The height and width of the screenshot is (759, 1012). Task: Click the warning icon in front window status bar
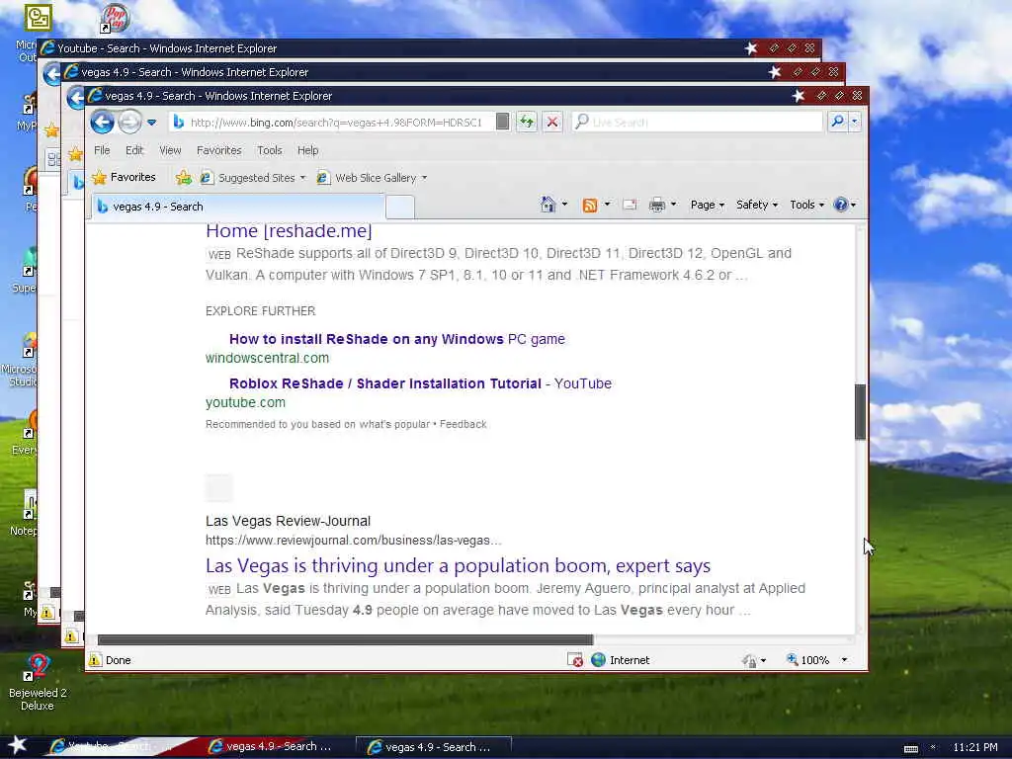[95, 659]
